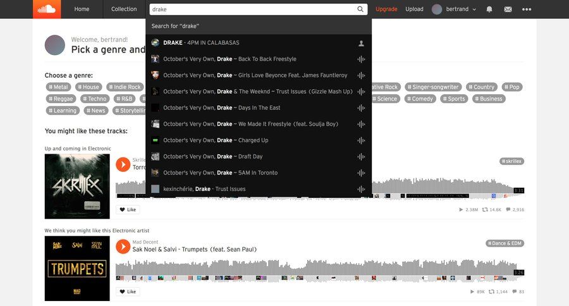Choose the Country genre tag
569x306 pixels.
(x=481, y=87)
